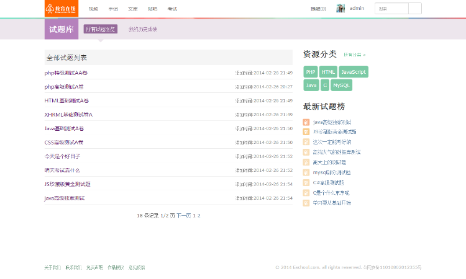Click the search submit button beside the search box
The width and height of the screenshot is (466, 279).
(x=415, y=9)
